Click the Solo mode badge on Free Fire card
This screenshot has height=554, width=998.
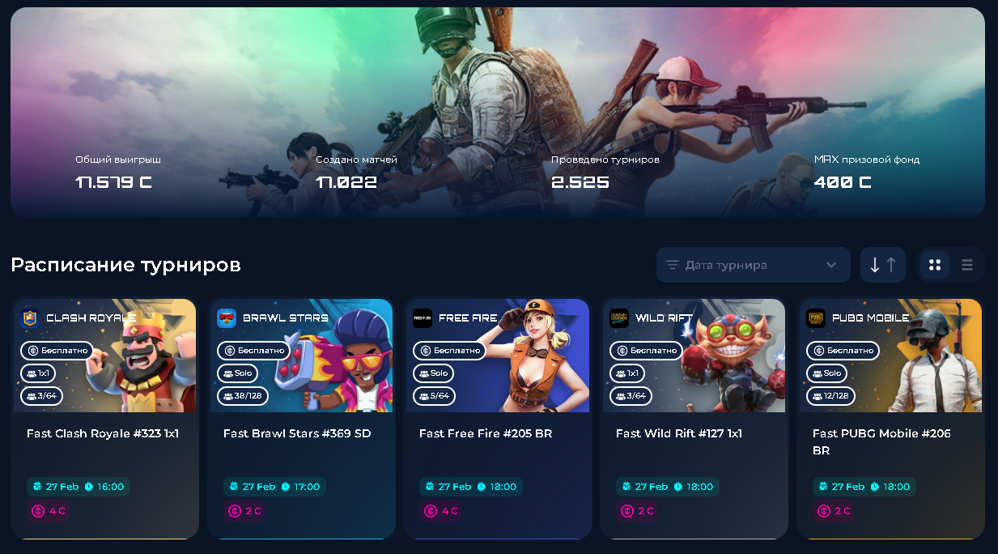[434, 373]
